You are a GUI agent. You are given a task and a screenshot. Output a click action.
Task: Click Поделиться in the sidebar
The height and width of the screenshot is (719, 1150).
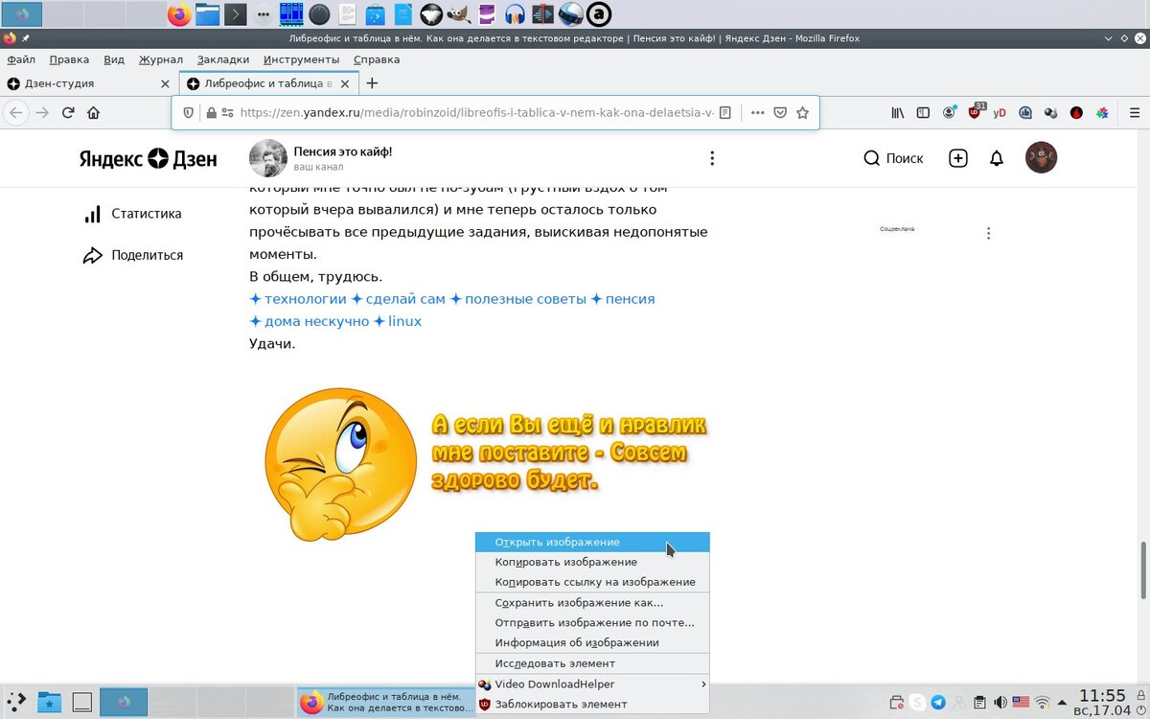[x=132, y=255]
